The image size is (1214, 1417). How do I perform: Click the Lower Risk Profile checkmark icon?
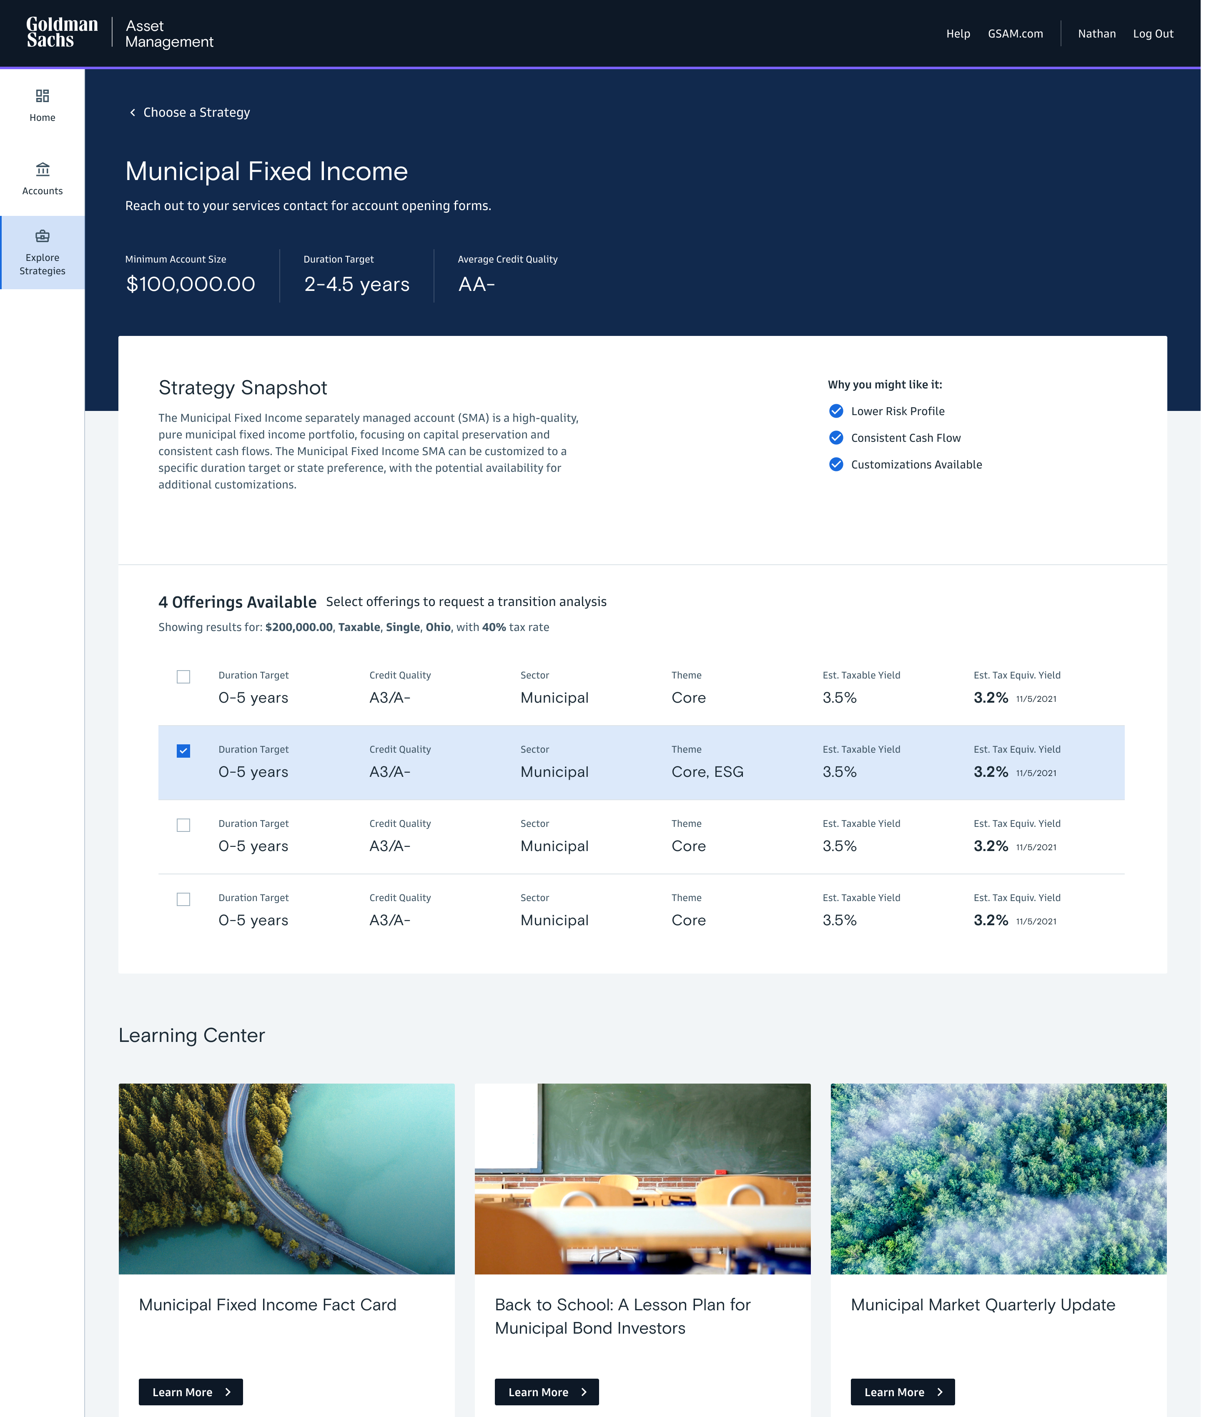pos(836,411)
